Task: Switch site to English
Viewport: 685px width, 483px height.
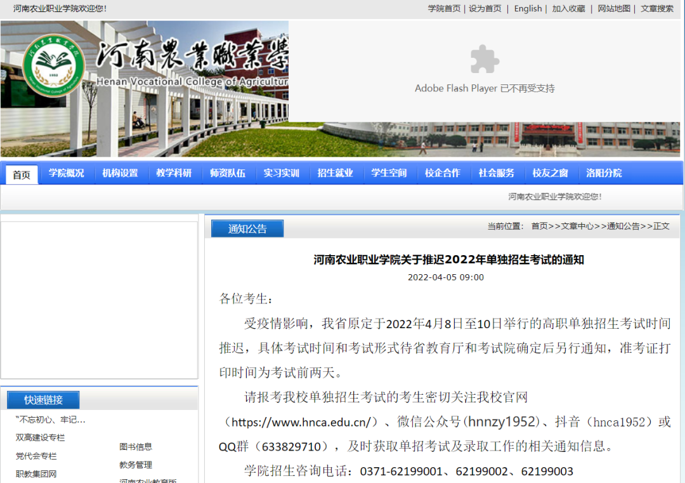Action: pos(528,8)
